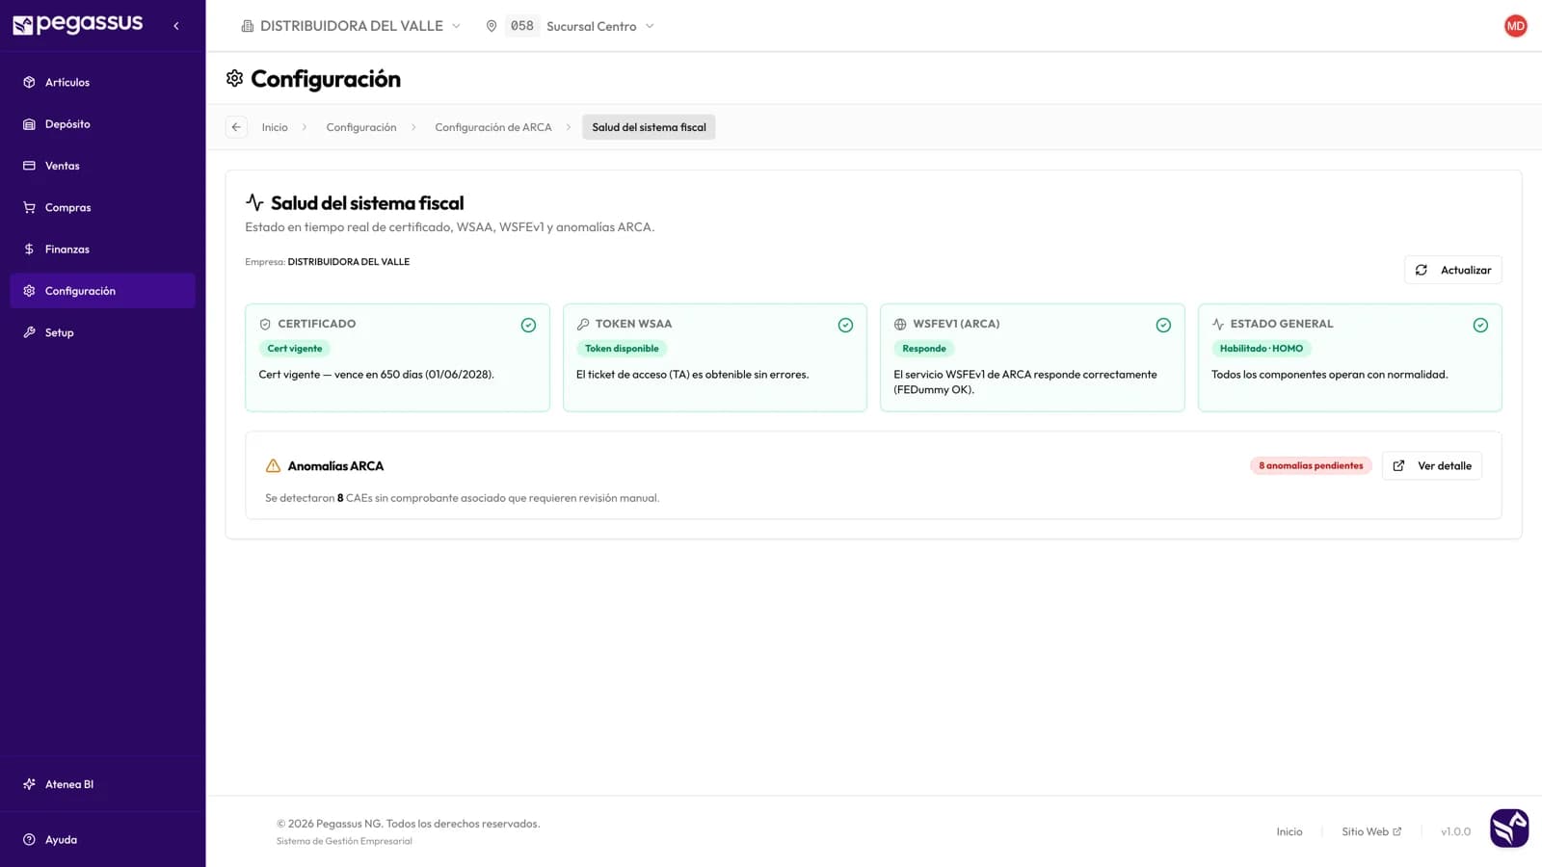The height and width of the screenshot is (867, 1542).
Task: Open the assistant chat bubble icon
Action: click(1509, 828)
